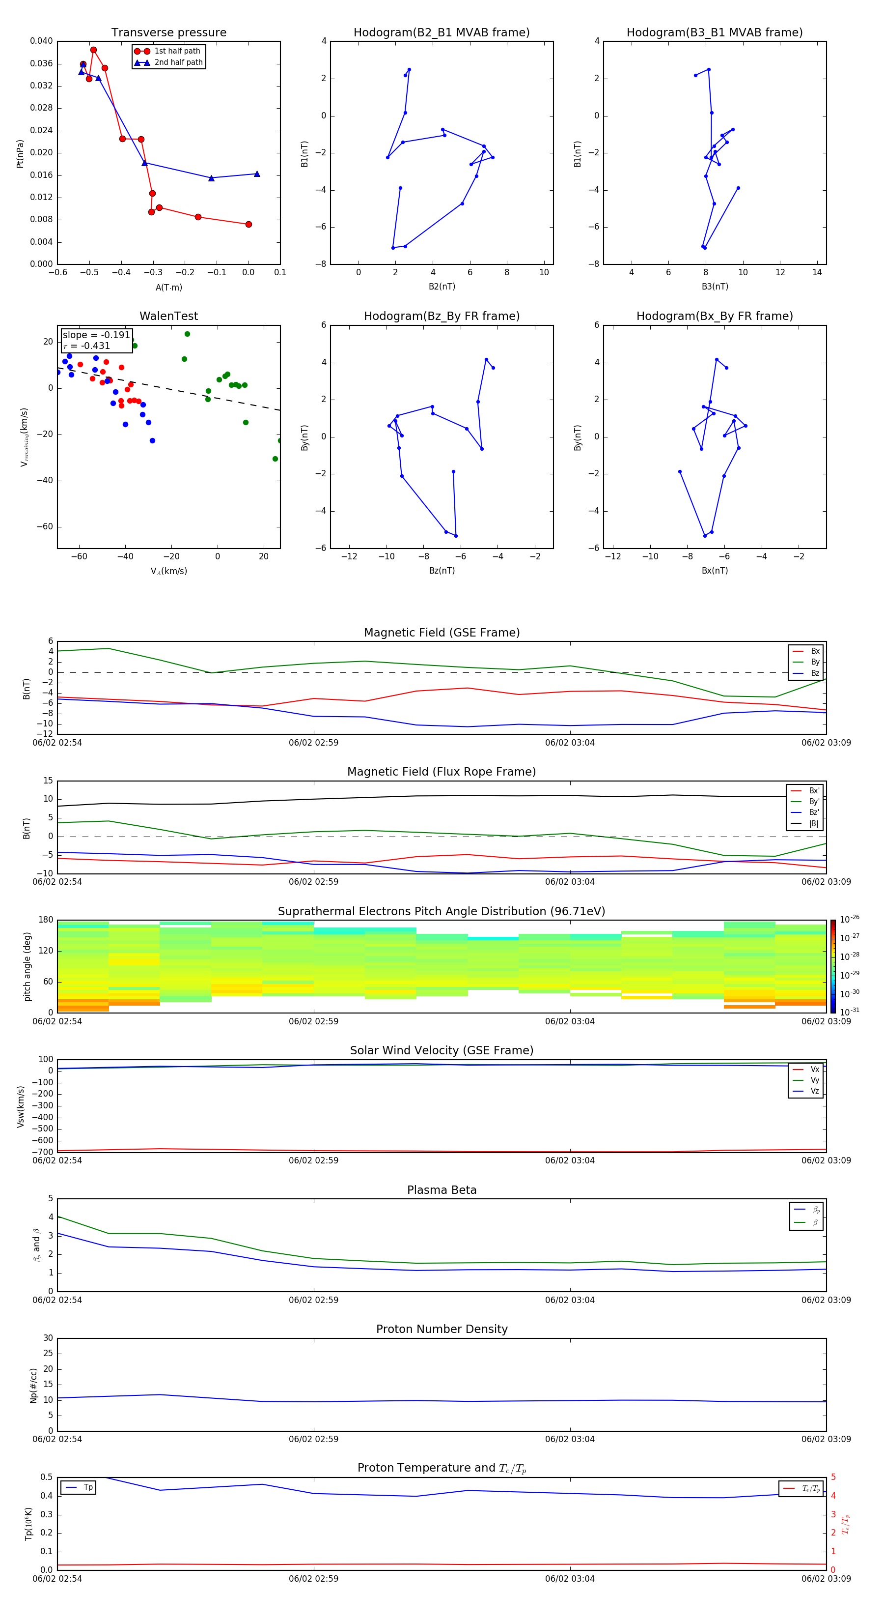Select Bx in the GSE Frame legend
This screenshot has height=1622, width=884.
tap(806, 651)
